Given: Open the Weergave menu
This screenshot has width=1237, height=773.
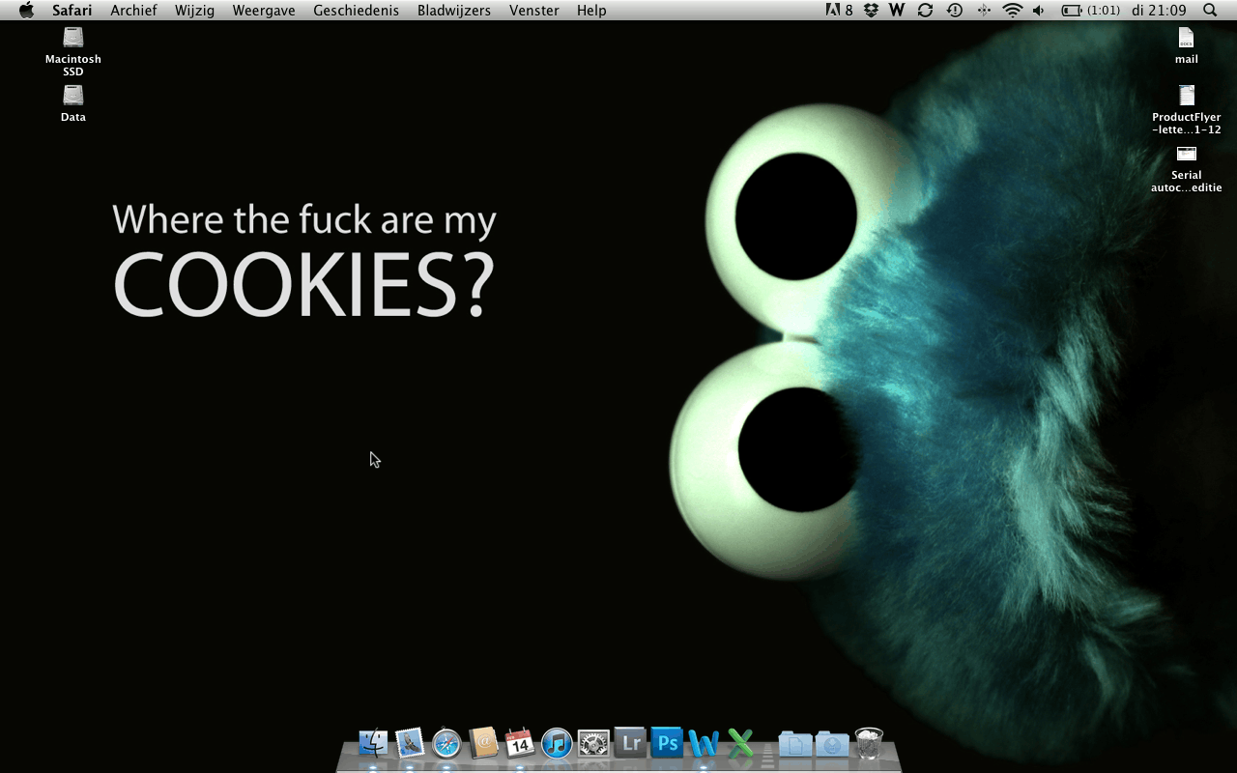Looking at the screenshot, I should pos(264,11).
